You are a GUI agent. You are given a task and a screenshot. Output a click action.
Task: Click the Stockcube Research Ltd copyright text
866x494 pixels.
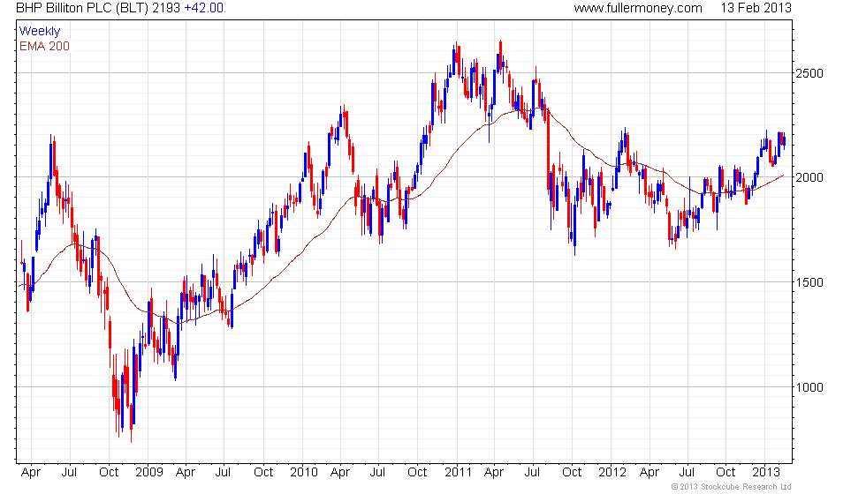(x=732, y=487)
